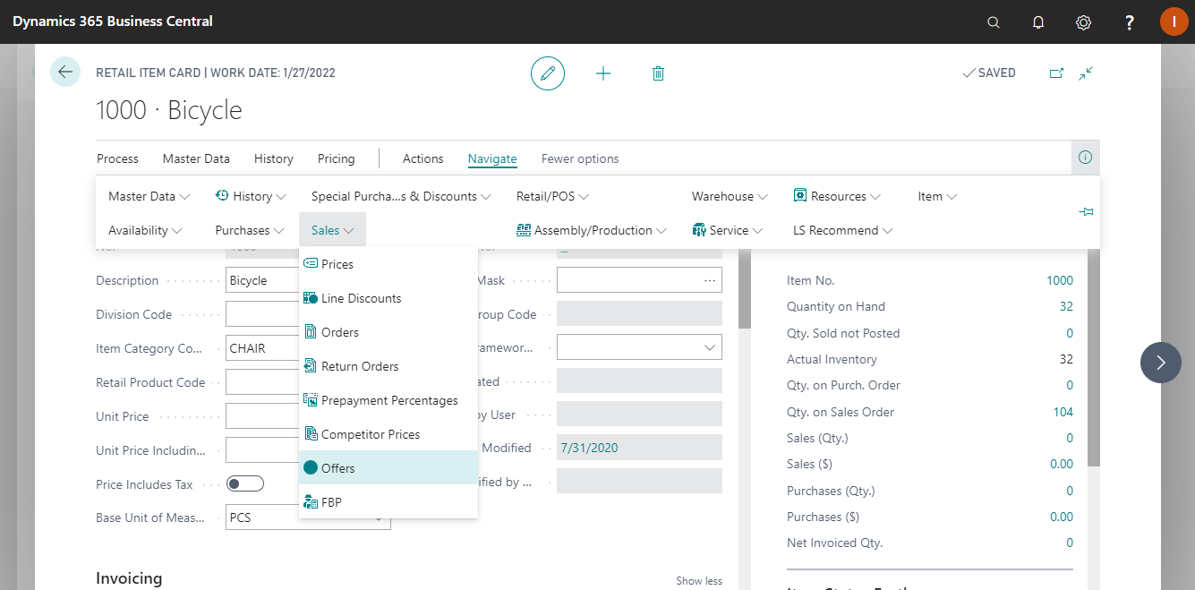Click Fewer options
The image size is (1195, 590).
pyautogui.click(x=580, y=158)
